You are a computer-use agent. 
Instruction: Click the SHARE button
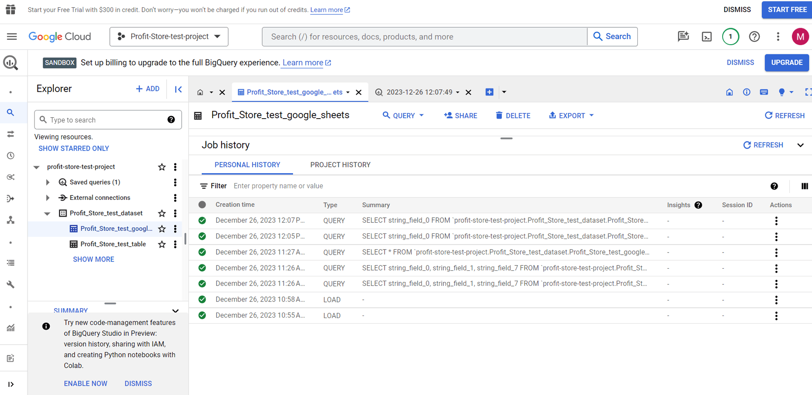click(460, 116)
